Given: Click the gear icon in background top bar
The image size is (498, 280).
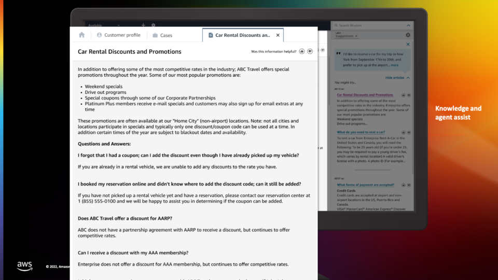Looking at the screenshot, I should click(x=154, y=25).
